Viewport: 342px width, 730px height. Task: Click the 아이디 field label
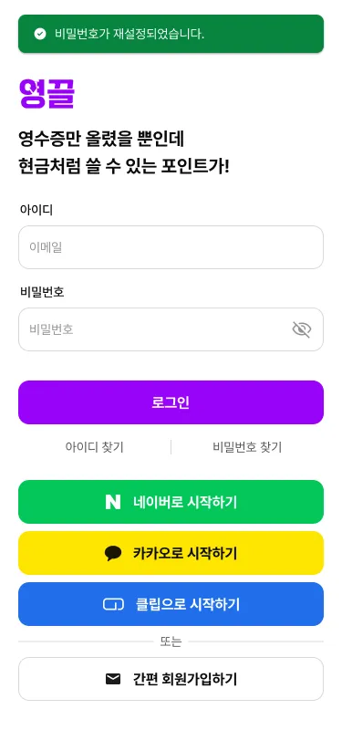(x=36, y=210)
